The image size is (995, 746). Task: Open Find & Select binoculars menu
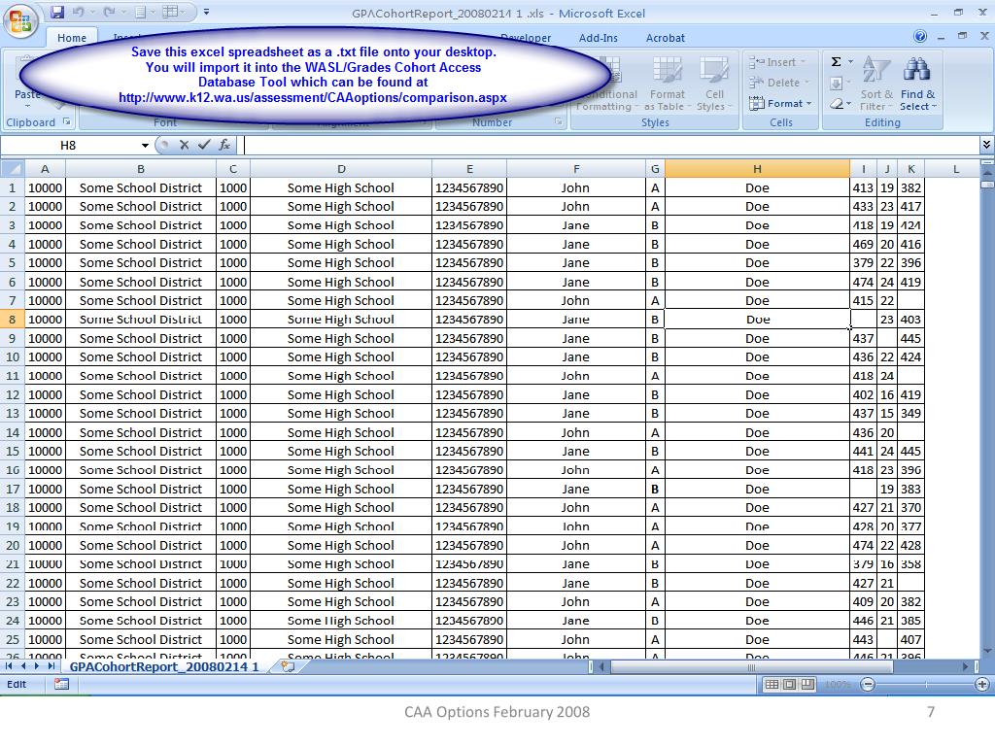(917, 85)
